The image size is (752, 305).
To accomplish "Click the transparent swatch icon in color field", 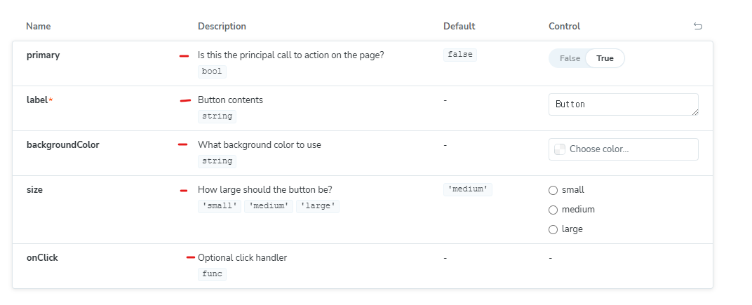I will tap(560, 149).
